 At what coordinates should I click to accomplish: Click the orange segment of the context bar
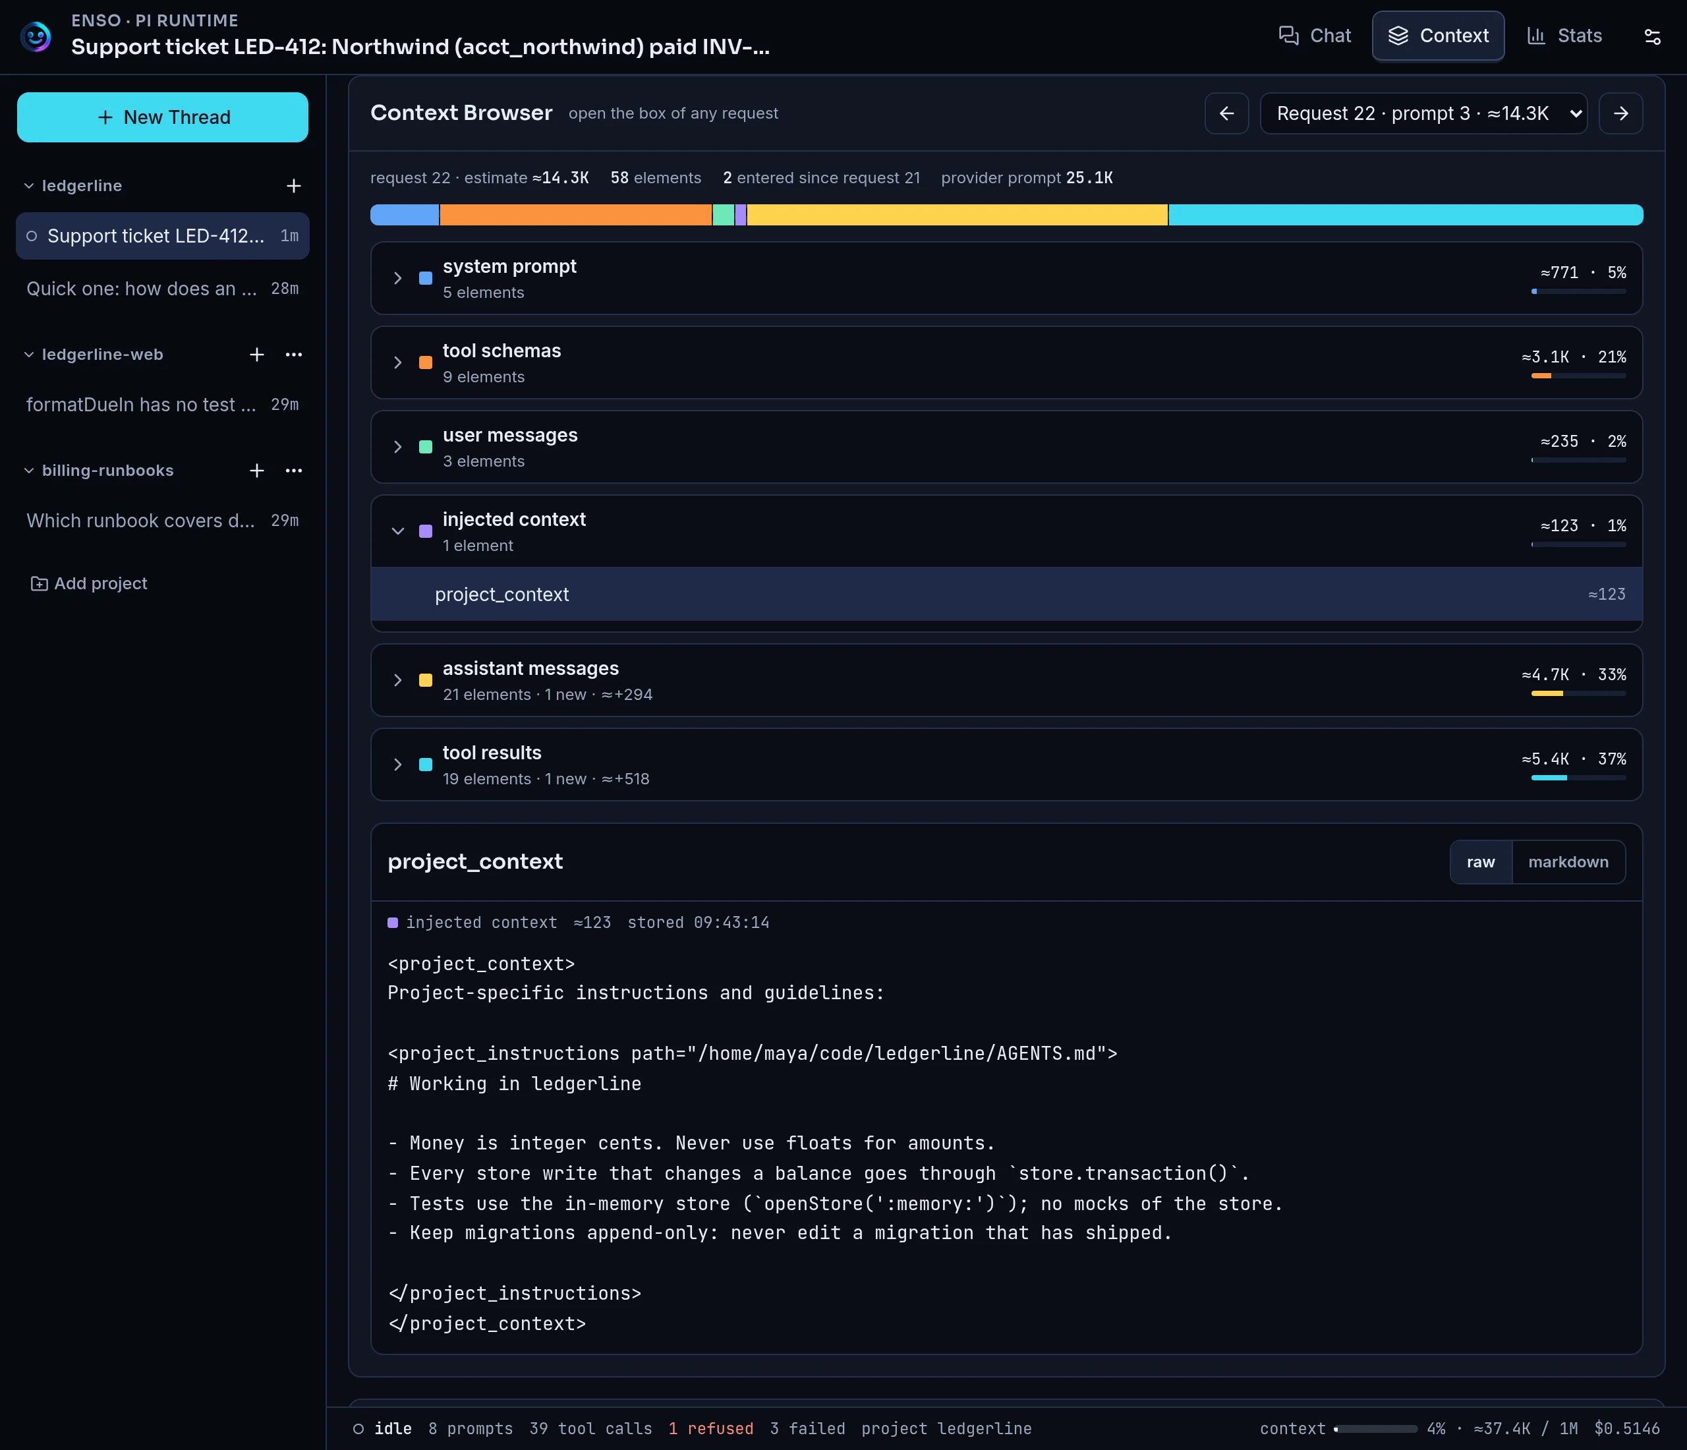[576, 215]
